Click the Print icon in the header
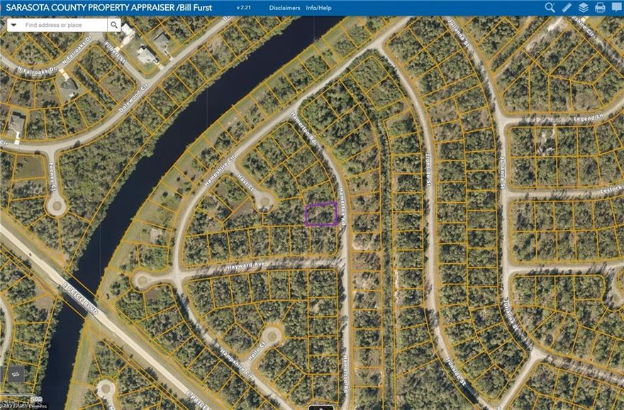Screen dimensions: 624x410 click(x=600, y=8)
